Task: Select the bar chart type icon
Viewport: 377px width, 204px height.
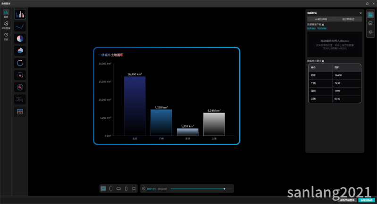Action: pyautogui.click(x=20, y=15)
